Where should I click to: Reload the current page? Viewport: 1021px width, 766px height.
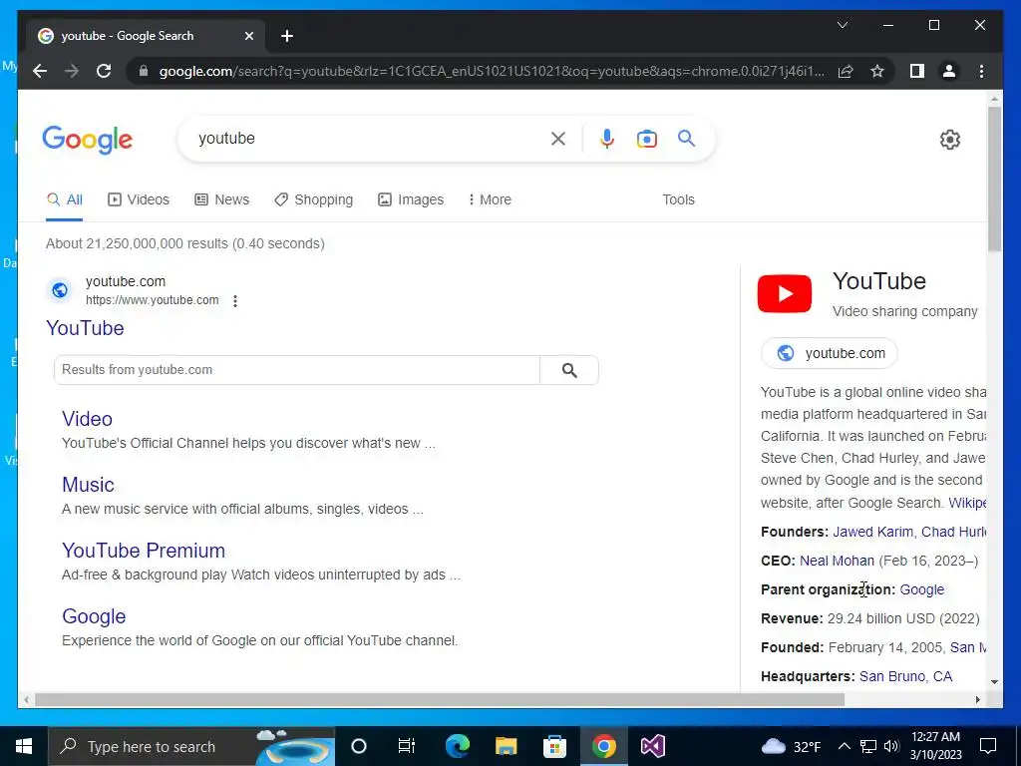pyautogui.click(x=104, y=71)
